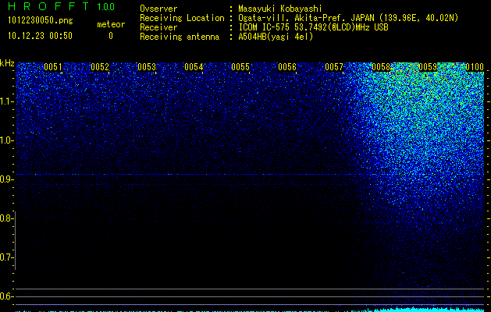The image size is (491, 312).
Task: Click the HROFFT 1.0.0 title text
Action: [x=61, y=6]
